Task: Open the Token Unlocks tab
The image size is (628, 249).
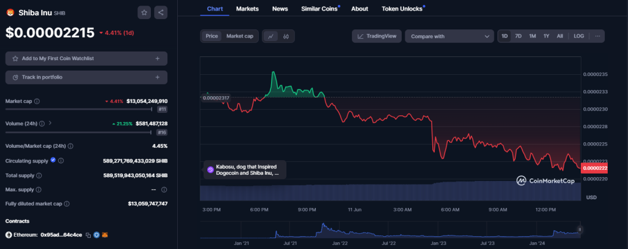Action: tap(402, 9)
